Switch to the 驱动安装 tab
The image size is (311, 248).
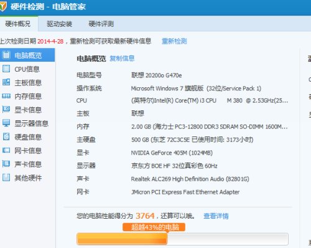pyautogui.click(x=59, y=24)
